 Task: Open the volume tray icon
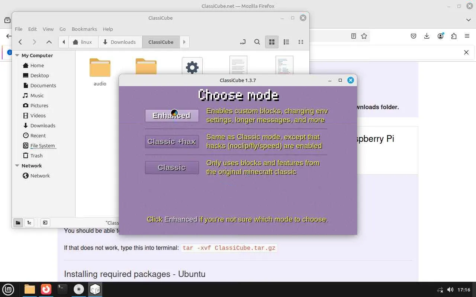pos(450,290)
